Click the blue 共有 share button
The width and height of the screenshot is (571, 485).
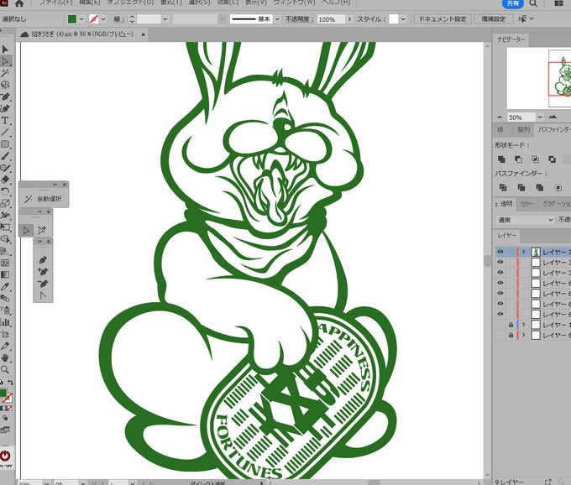[513, 3]
